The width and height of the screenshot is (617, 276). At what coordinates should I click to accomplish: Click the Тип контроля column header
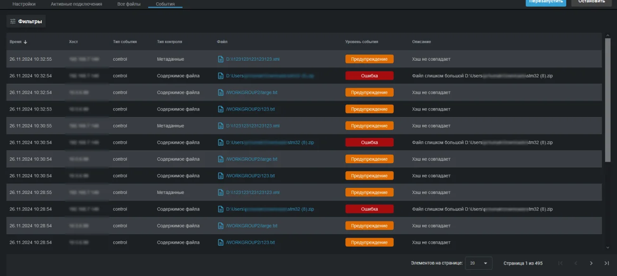click(x=170, y=42)
